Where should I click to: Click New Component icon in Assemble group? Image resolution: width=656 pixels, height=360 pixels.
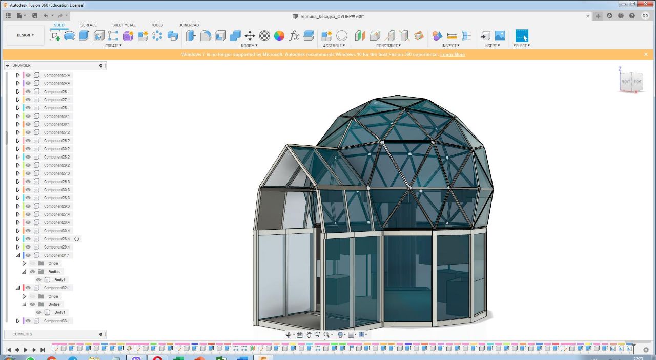click(326, 36)
